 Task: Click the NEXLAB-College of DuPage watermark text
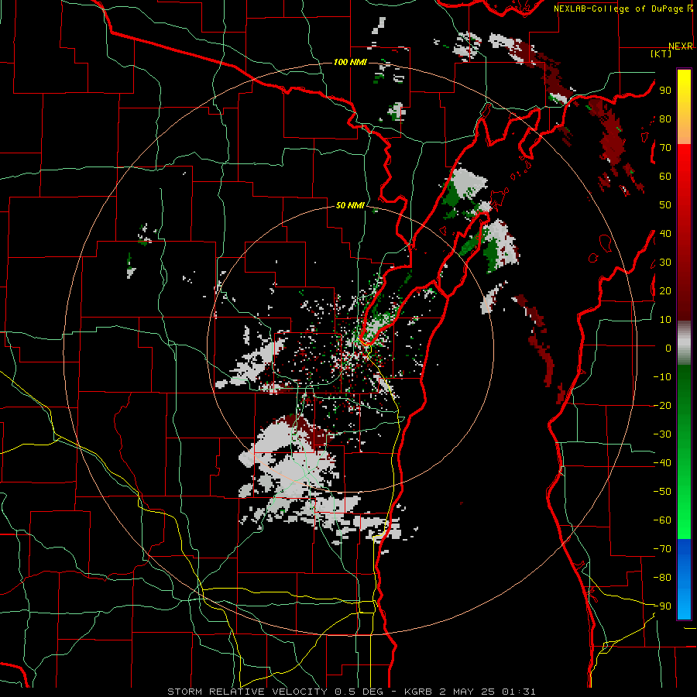[x=623, y=9]
